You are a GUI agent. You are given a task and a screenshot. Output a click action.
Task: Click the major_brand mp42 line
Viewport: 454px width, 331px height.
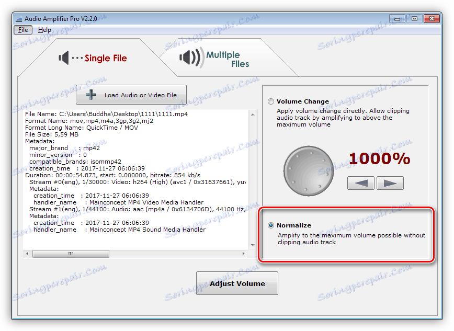(64, 148)
